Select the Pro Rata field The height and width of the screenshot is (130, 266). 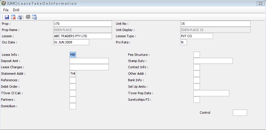coord(183,42)
